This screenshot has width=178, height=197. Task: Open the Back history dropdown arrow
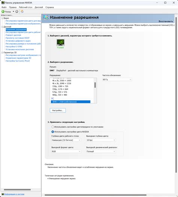pos(13,11)
